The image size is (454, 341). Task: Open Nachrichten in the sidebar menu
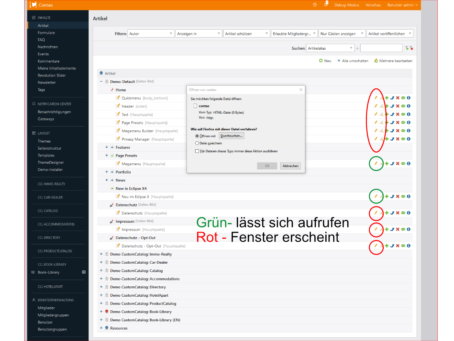click(x=48, y=47)
